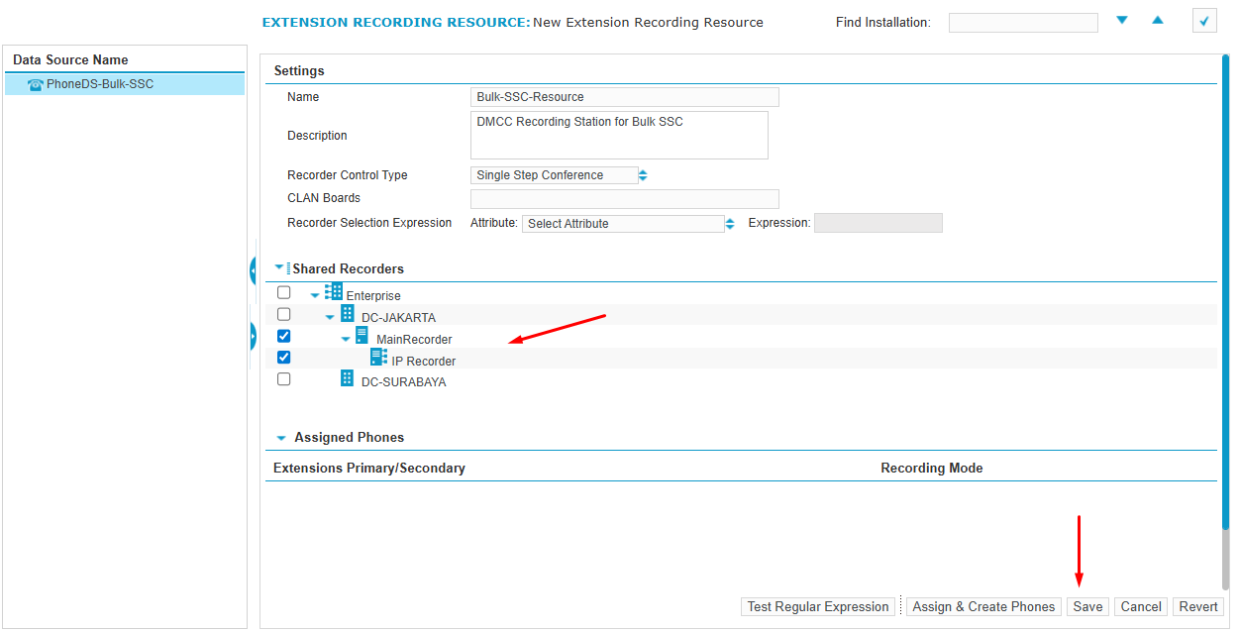Viewport: 1240px width, 632px height.
Task: Click the Enterprise tree node icon
Action: click(x=334, y=292)
